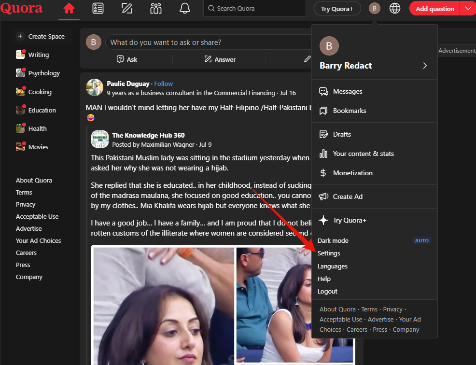The image size is (476, 365).
Task: Click Create Space button in sidebar
Action: pyautogui.click(x=42, y=36)
